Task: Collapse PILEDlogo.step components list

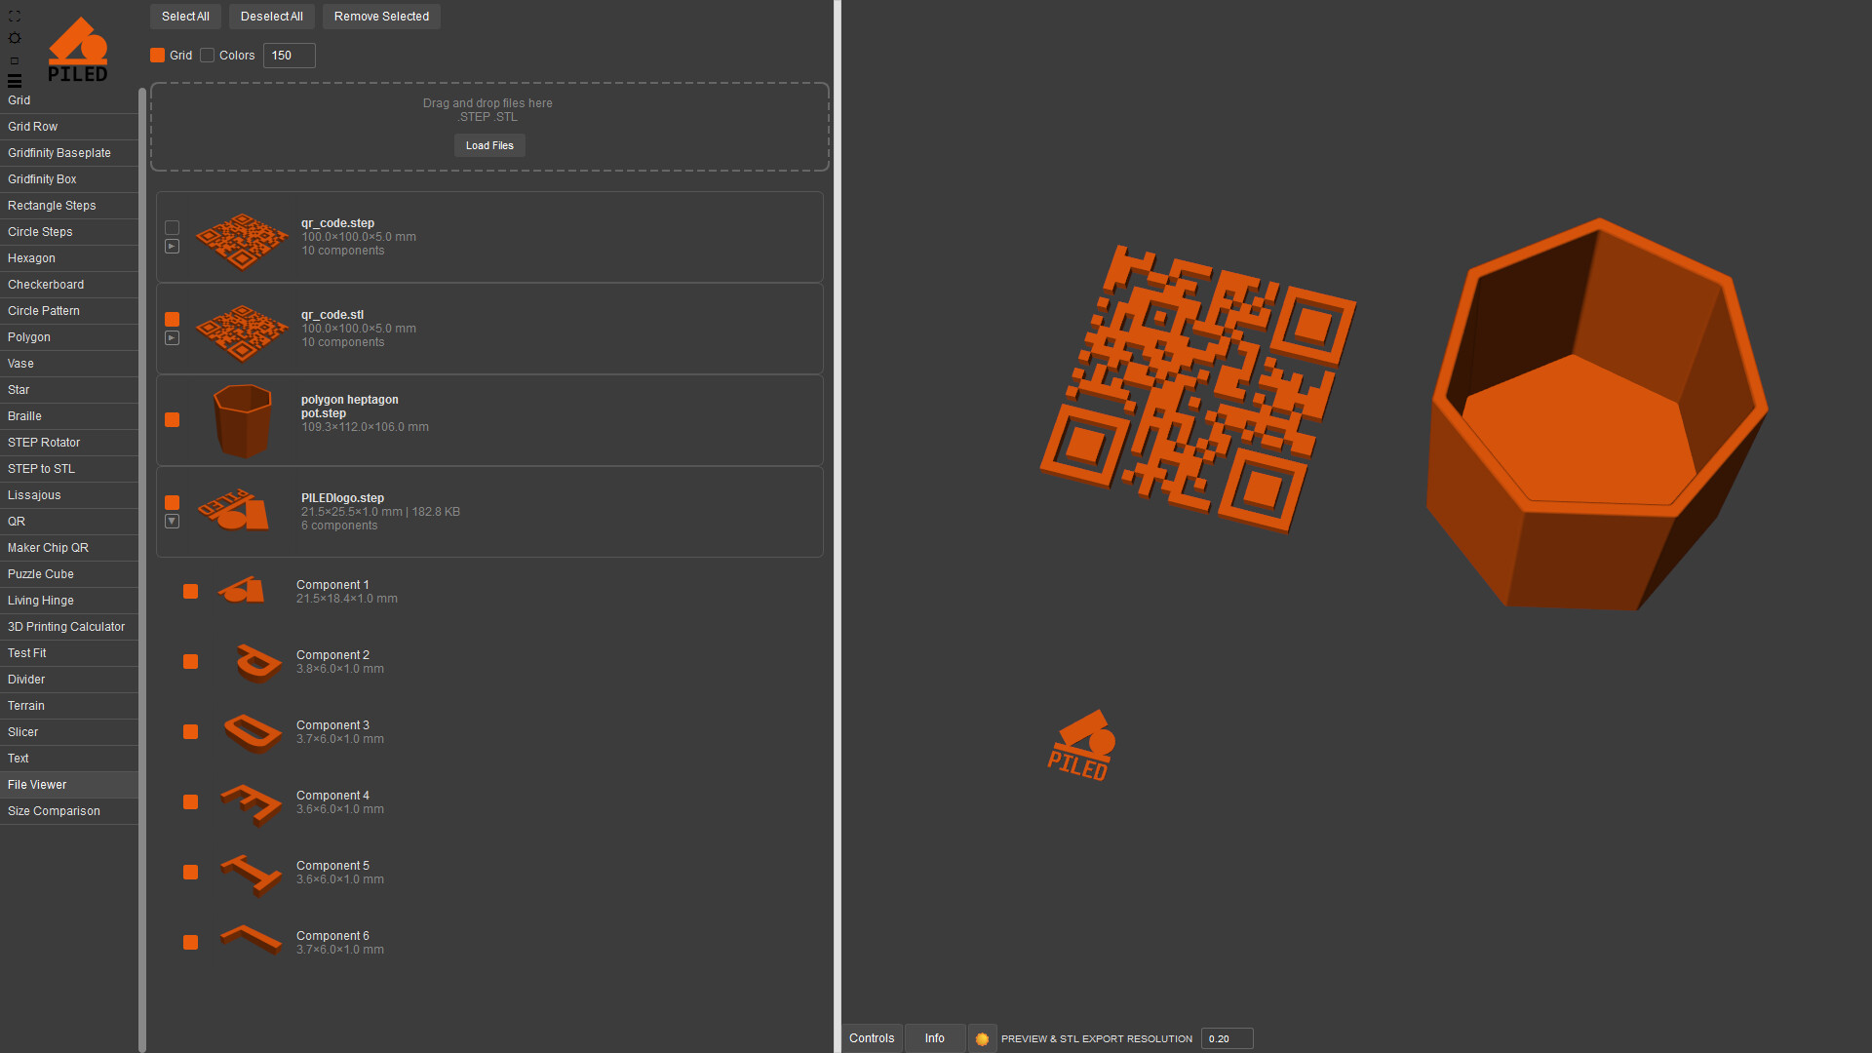Action: pyautogui.click(x=173, y=522)
